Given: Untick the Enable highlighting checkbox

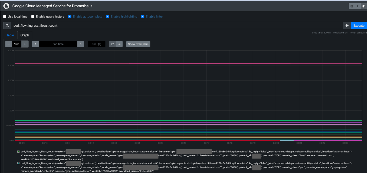Looking at the screenshot, I should tap(108, 16).
